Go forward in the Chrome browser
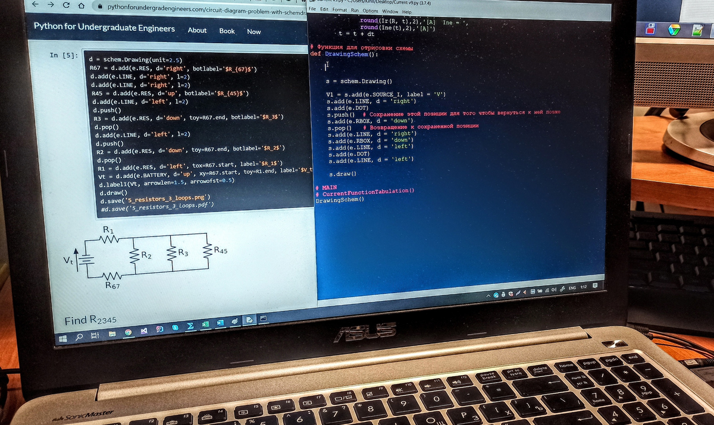Image resolution: width=714 pixels, height=425 pixels. click(x=50, y=5)
